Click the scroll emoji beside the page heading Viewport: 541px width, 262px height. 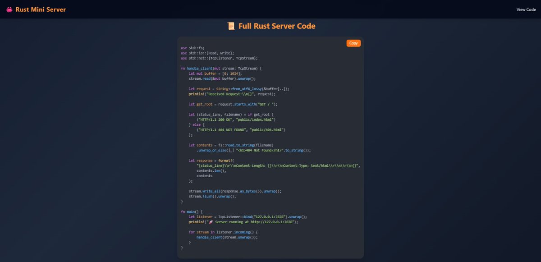click(231, 26)
